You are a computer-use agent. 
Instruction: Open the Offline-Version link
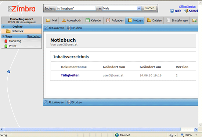click(x=187, y=7)
